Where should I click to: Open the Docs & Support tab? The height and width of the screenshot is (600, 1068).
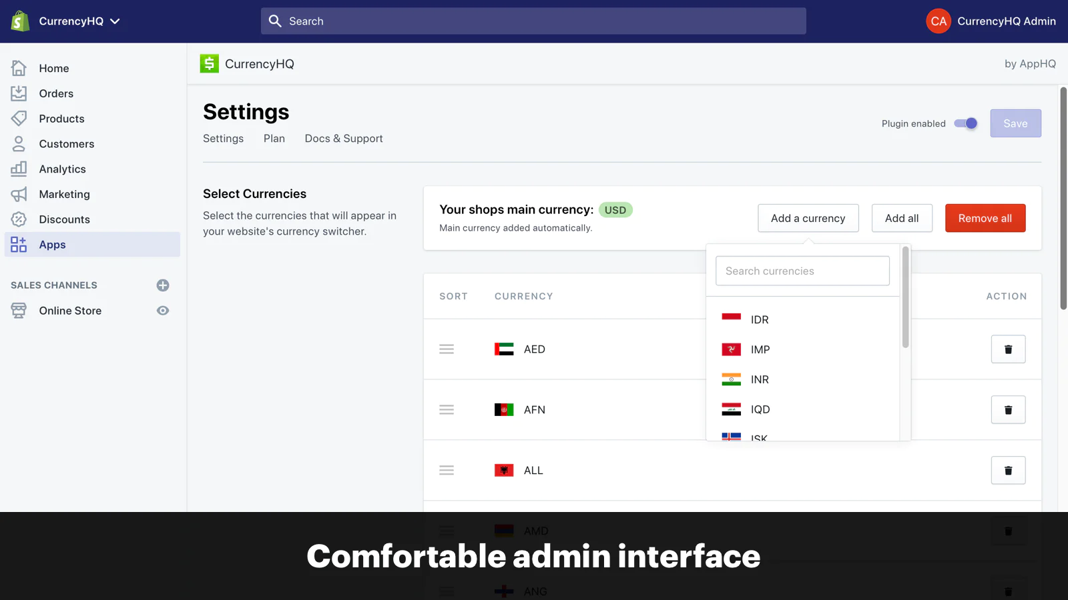click(x=344, y=139)
